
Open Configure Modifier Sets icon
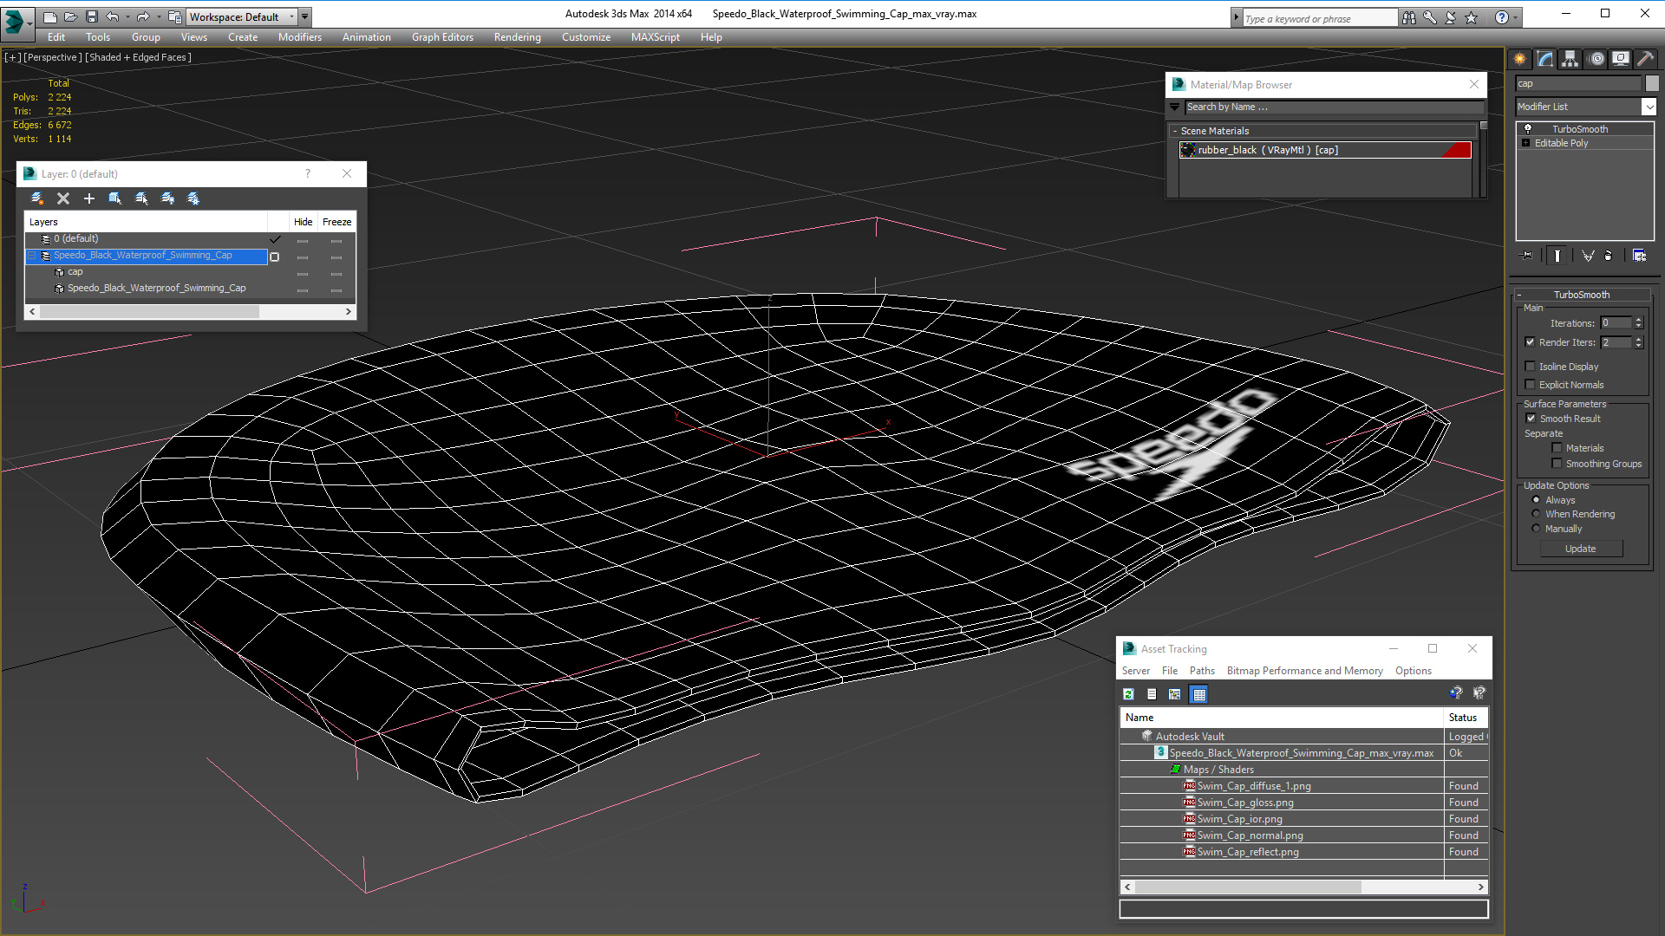1639,256
